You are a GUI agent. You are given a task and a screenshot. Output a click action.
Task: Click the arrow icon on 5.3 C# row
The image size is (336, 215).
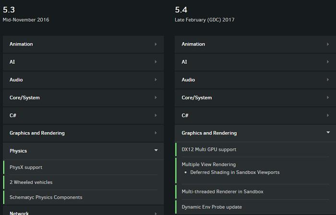156,115
